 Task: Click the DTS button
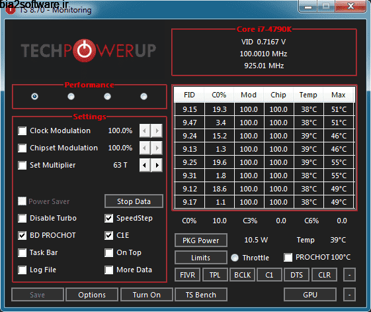tap(297, 275)
